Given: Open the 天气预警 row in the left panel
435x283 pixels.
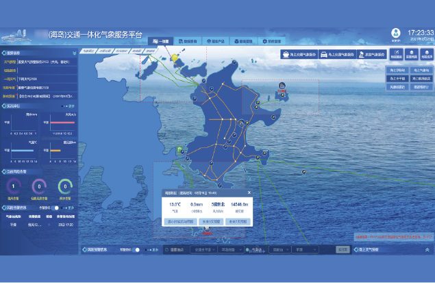Looking at the screenshot, I should [x=39, y=62].
